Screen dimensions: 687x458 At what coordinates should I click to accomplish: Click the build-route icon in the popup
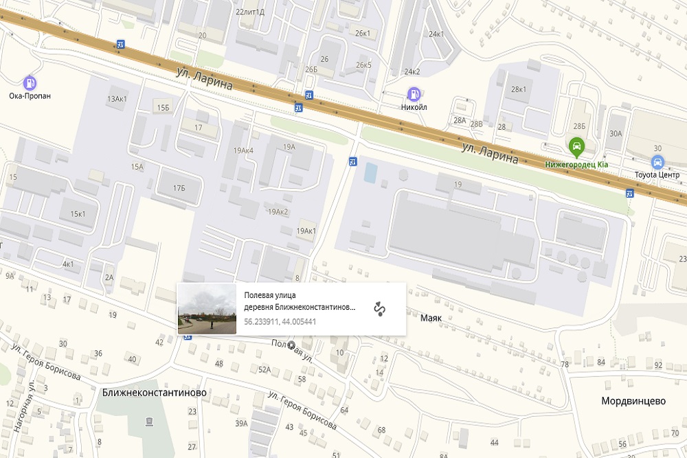tap(379, 309)
